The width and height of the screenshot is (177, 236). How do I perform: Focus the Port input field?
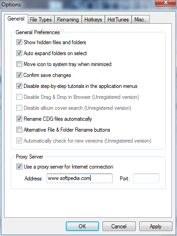click(146, 178)
